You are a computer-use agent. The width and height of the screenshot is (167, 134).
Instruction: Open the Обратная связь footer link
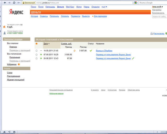[134, 90]
